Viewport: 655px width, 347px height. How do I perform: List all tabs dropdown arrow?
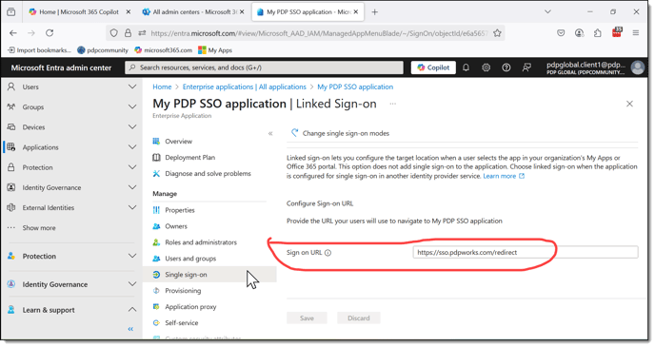tap(547, 12)
